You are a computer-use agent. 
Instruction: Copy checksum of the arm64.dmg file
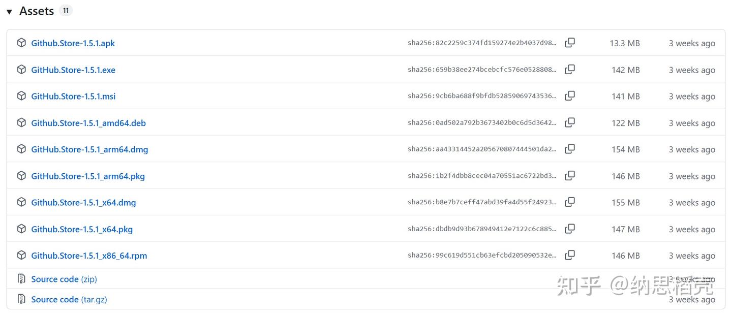coord(570,149)
